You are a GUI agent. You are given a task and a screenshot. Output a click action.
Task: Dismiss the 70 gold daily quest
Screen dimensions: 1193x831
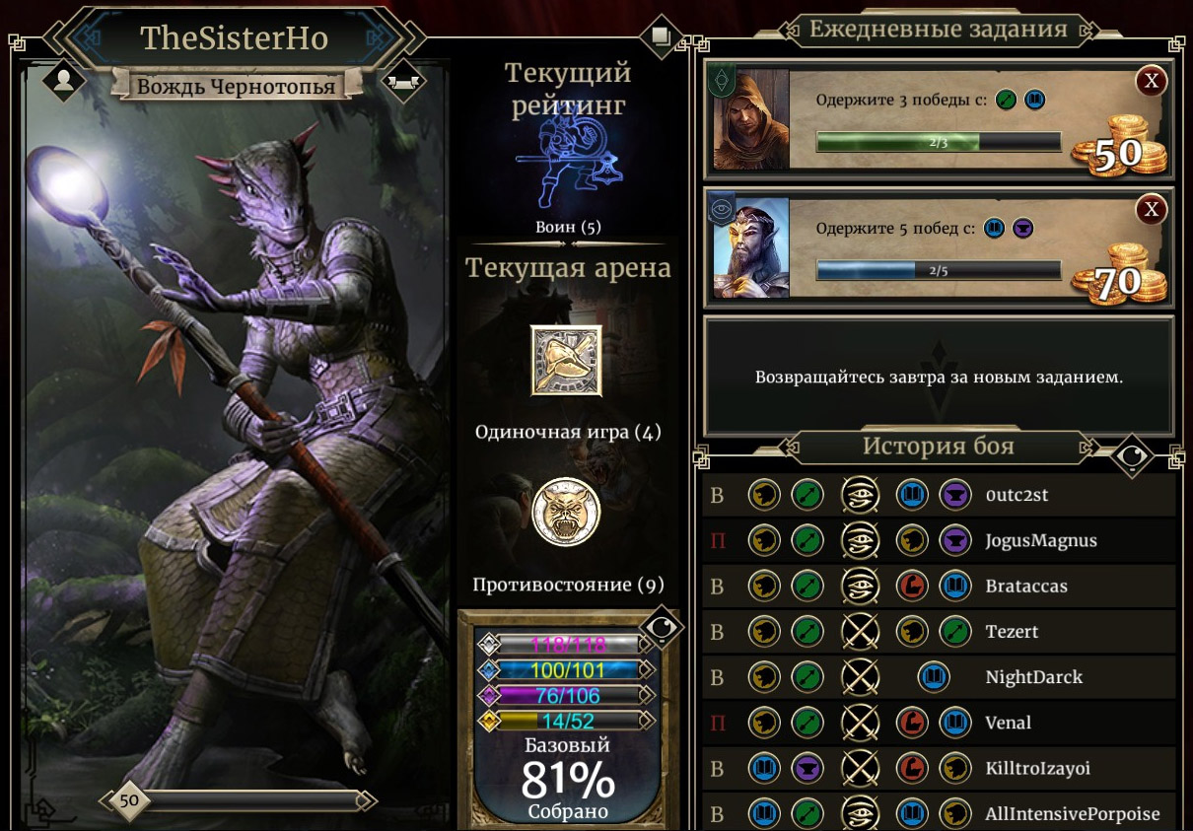1152,209
